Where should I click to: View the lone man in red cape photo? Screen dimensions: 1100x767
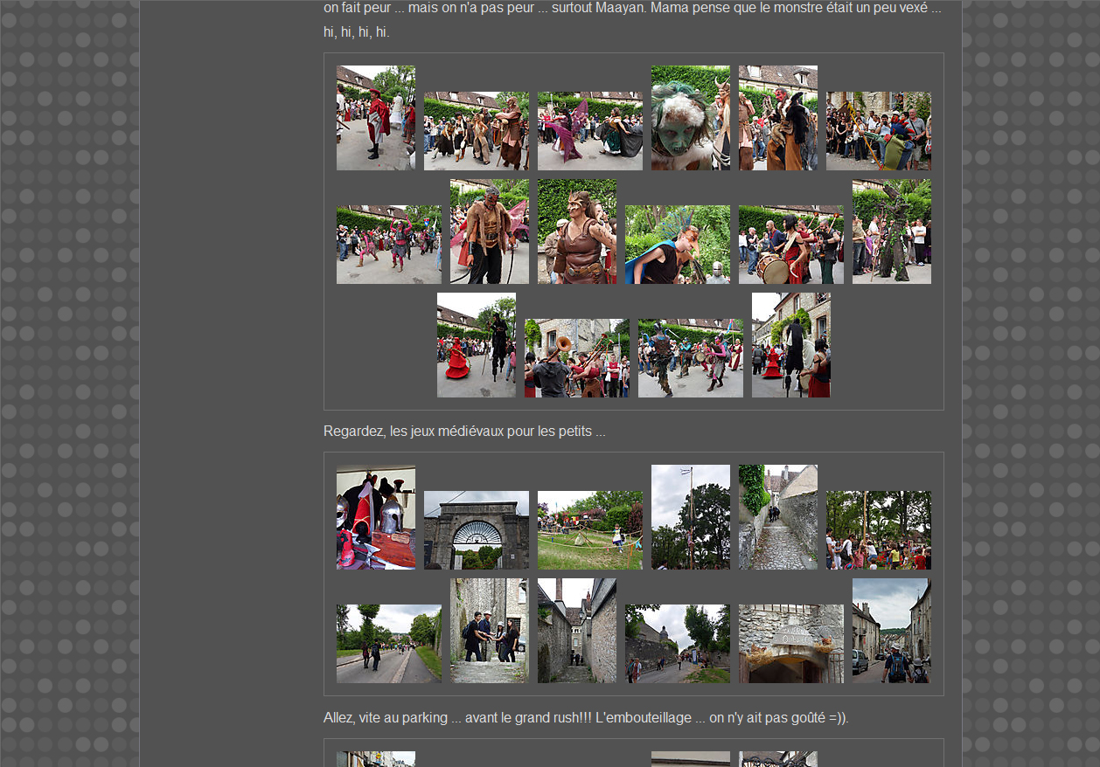coord(375,118)
